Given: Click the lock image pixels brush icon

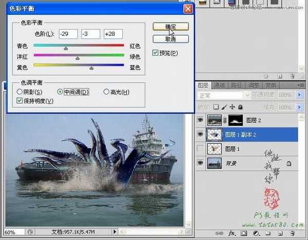Looking at the screenshot, I should [224, 107].
